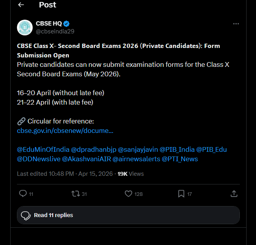Open @PIB_India mention

pos(176,149)
